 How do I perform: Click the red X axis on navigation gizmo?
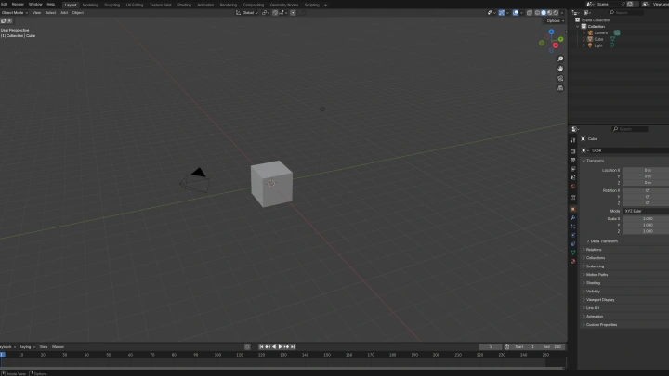[556, 45]
